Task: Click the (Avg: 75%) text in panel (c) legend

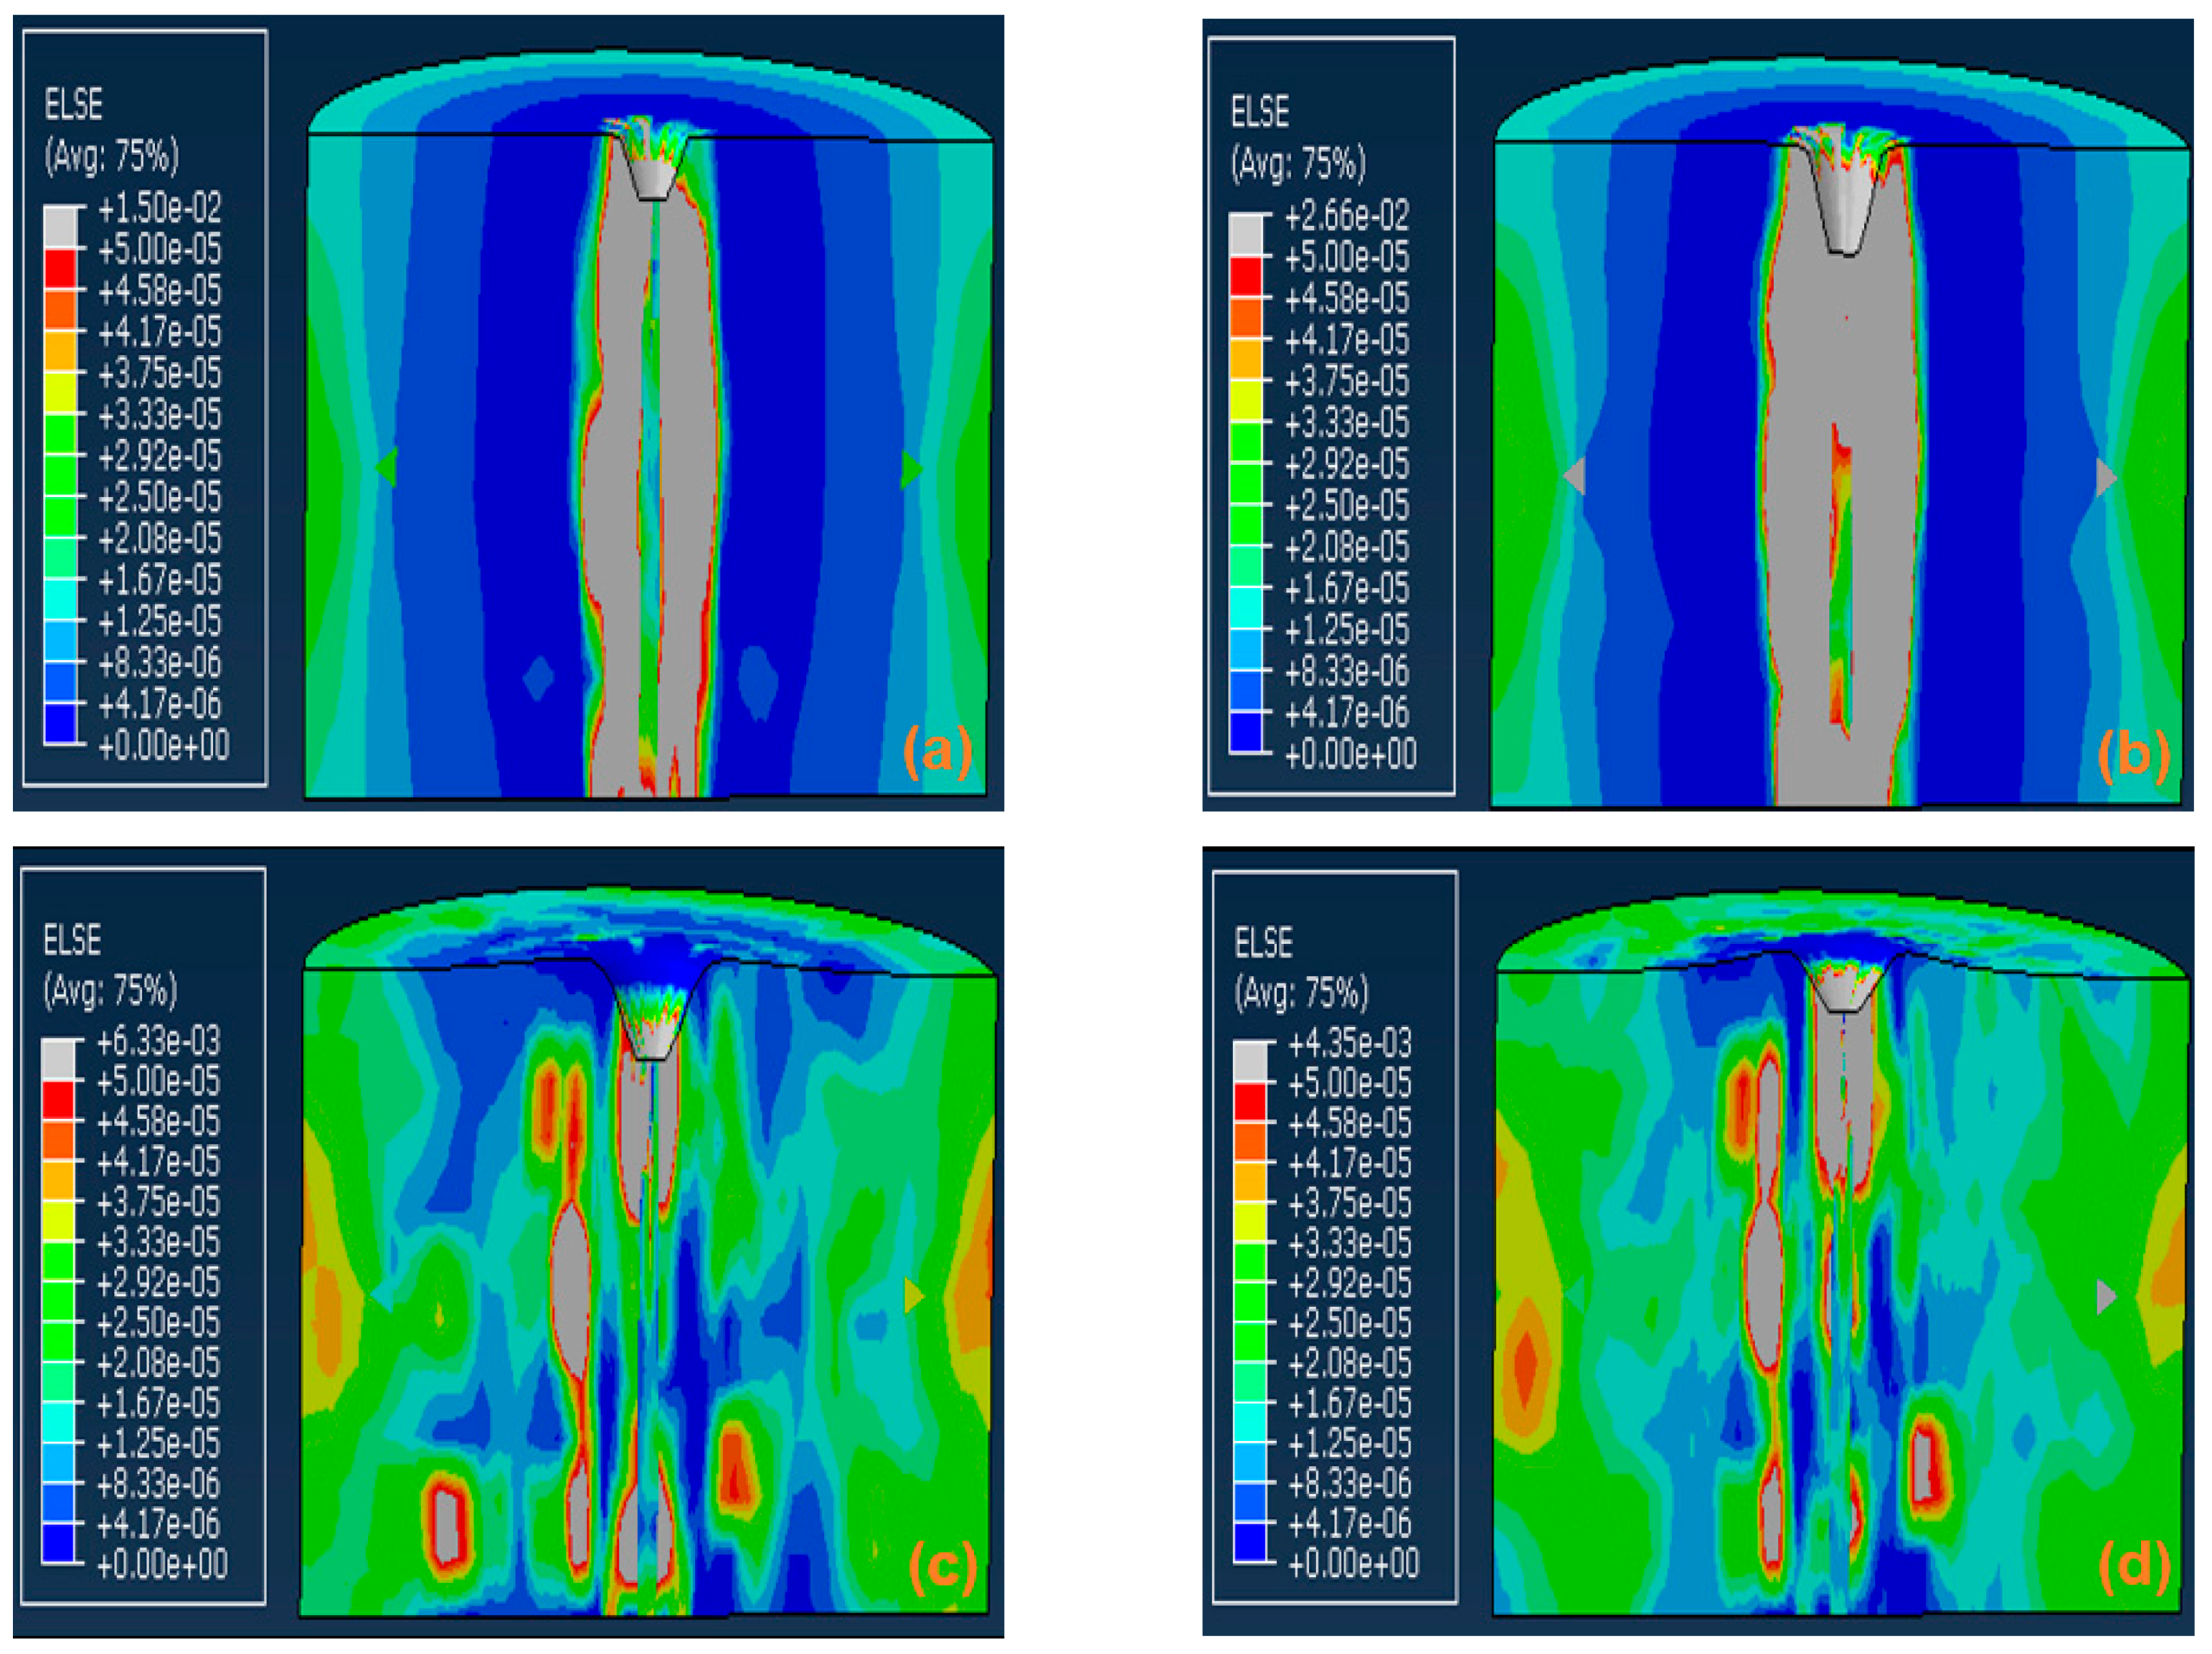Action: click(110, 990)
